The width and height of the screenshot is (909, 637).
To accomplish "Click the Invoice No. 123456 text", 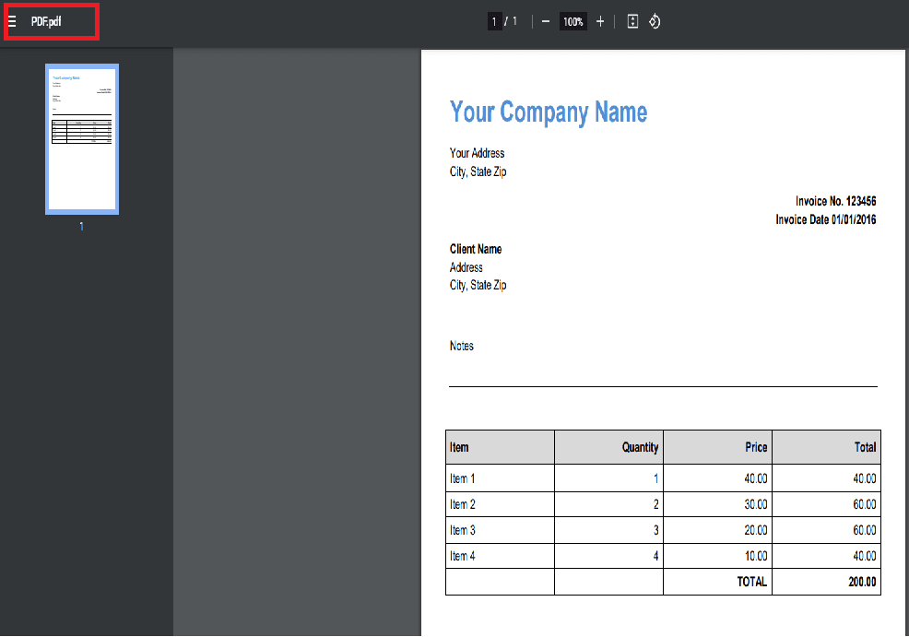I will click(x=835, y=201).
